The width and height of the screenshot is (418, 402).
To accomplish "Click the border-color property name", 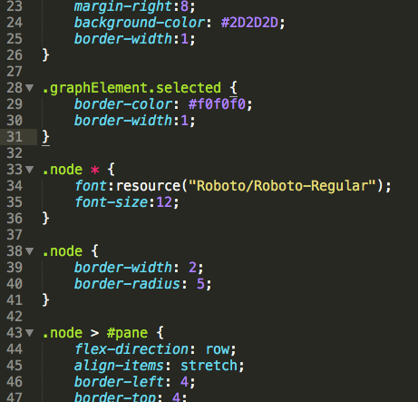I will click(x=123, y=104).
